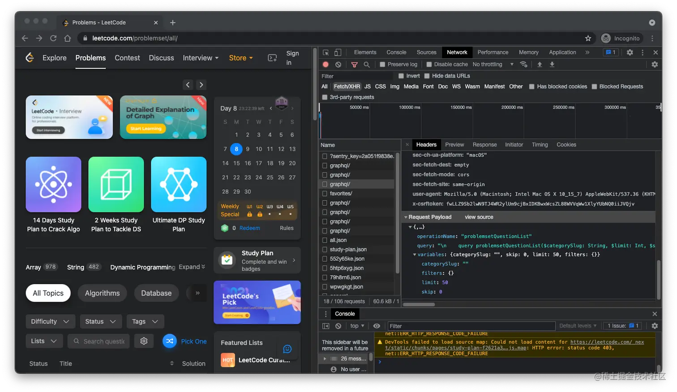This screenshot has width=677, height=392.
Task: Open console Default levels dropdown
Action: 578,326
